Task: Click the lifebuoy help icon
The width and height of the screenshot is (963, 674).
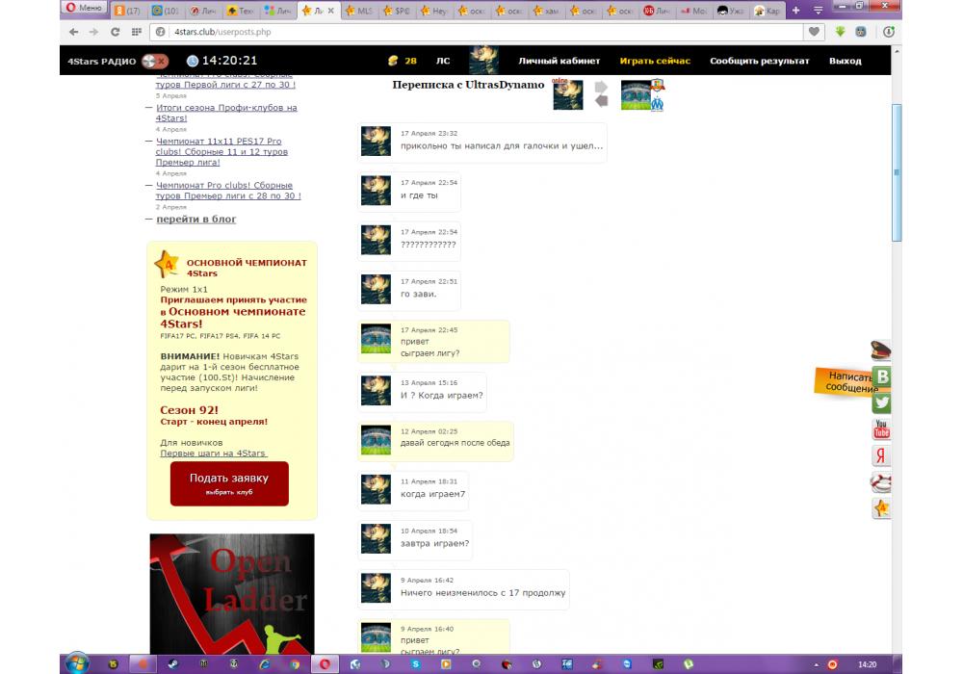Action: 881,482
